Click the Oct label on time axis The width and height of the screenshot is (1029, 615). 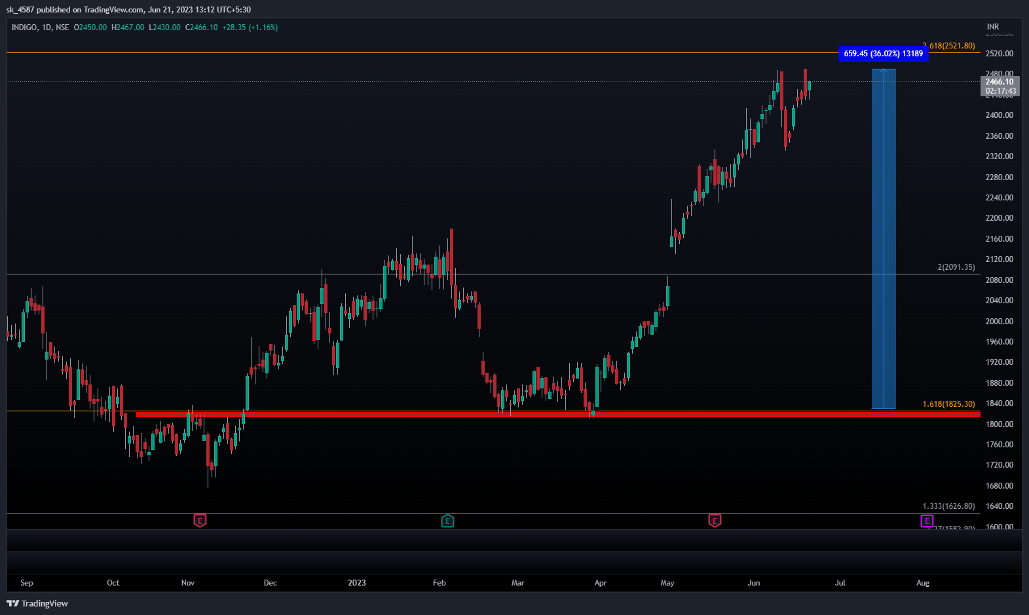coord(113,583)
